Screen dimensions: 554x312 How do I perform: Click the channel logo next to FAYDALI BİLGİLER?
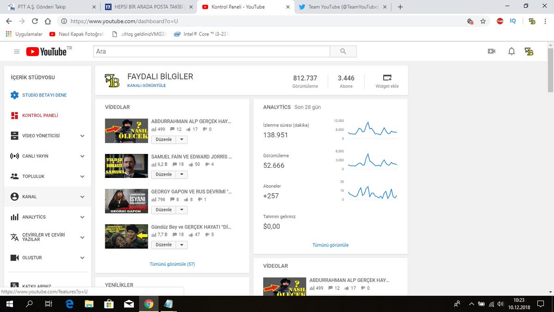112,80
